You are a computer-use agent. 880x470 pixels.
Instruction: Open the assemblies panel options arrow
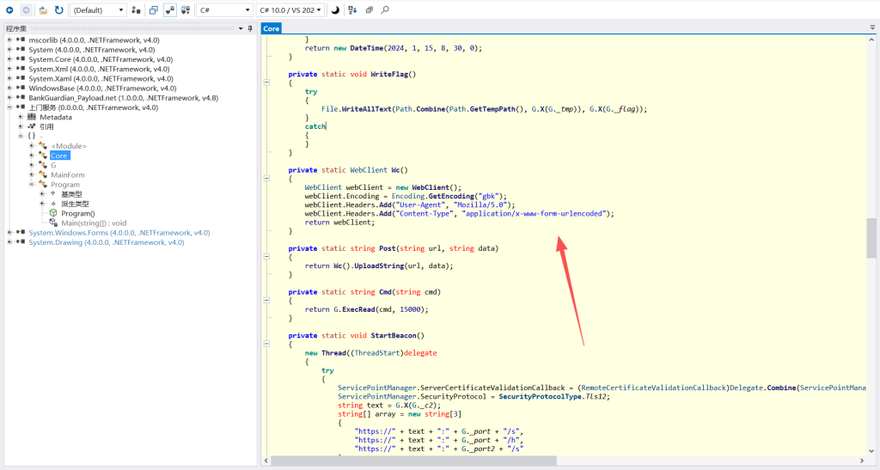(241, 28)
